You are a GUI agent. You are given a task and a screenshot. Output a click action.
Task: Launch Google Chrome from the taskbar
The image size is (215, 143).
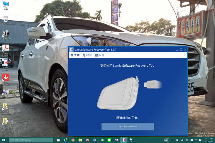coord(73,140)
